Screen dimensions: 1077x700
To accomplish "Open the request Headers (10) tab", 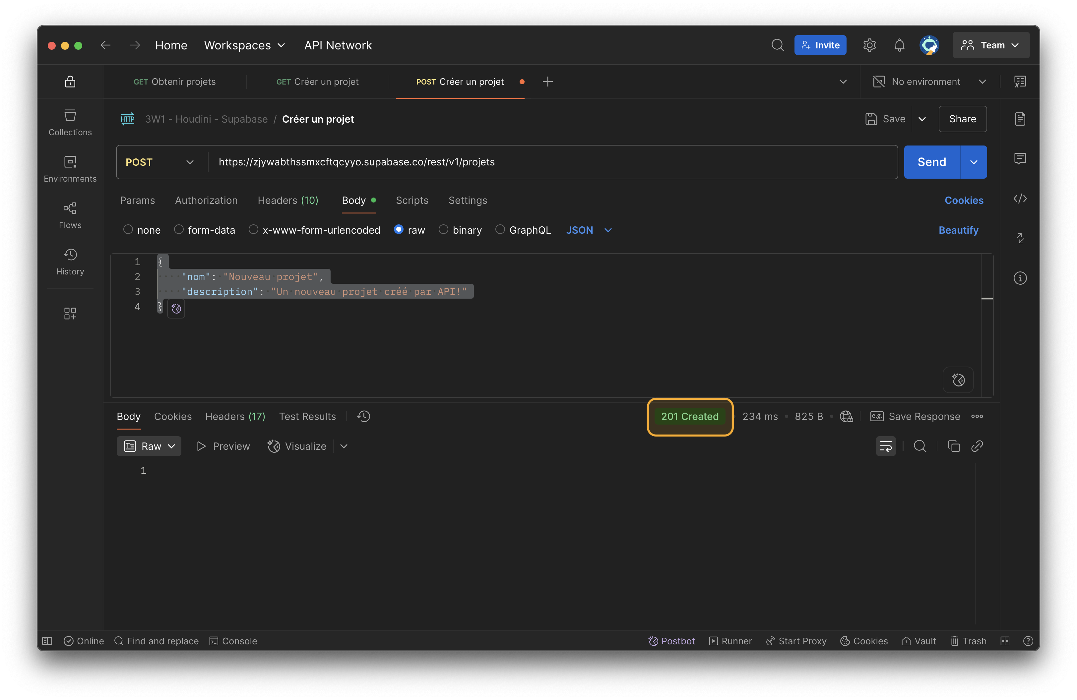I will click(288, 200).
